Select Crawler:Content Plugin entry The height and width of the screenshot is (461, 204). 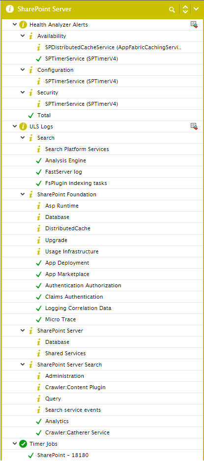tap(102, 388)
